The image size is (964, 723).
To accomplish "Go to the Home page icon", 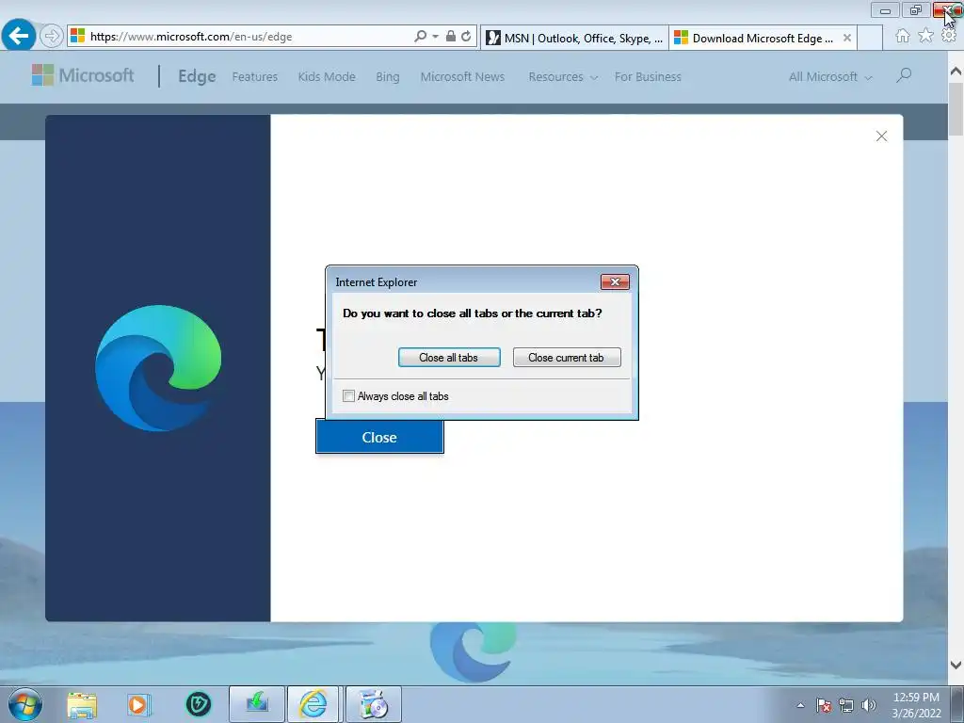I will click(x=903, y=37).
